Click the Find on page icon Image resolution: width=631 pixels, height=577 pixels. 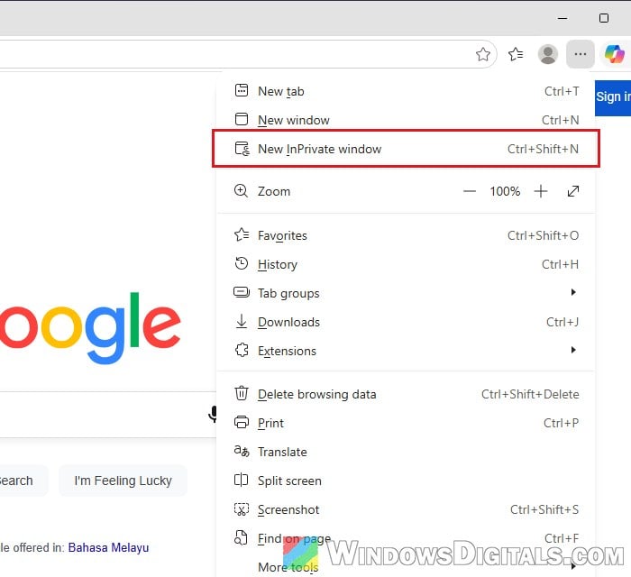pos(241,537)
